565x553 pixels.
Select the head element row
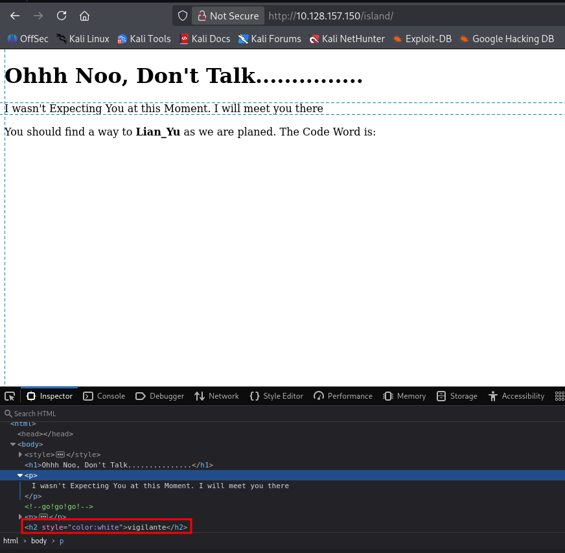[x=282, y=434]
